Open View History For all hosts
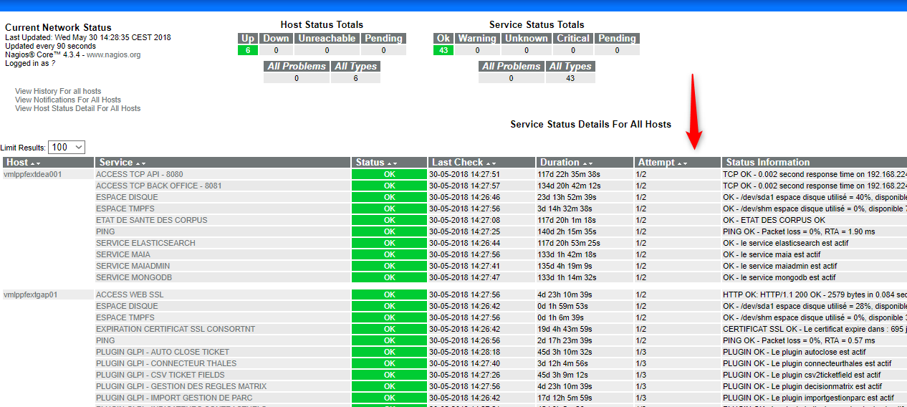This screenshot has width=907, height=407. click(58, 92)
